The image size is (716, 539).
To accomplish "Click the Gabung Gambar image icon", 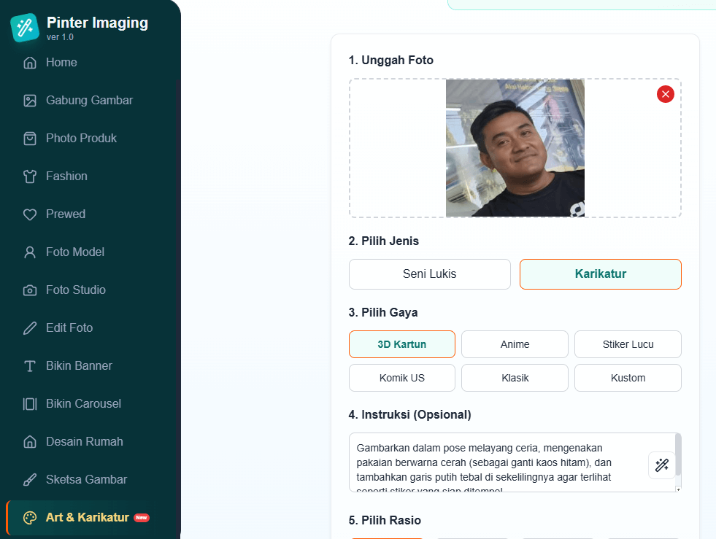I will (x=30, y=101).
